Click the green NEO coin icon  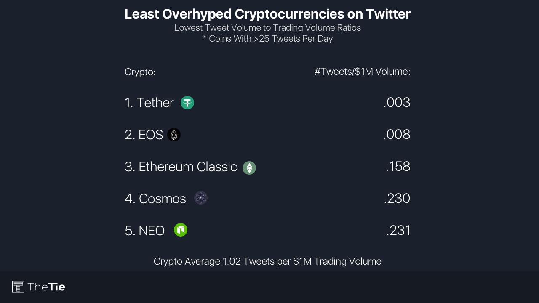click(181, 230)
